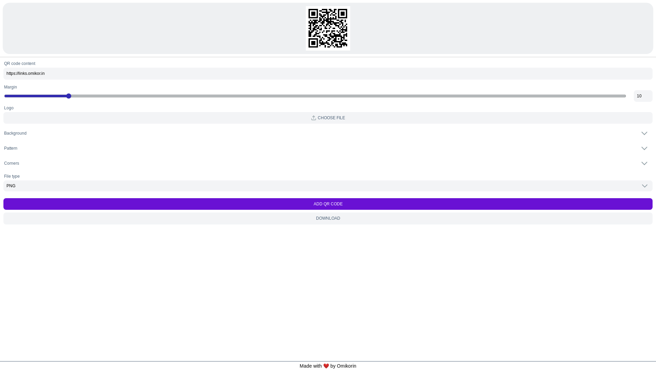The width and height of the screenshot is (656, 369).
Task: Click the Add QR Code button
Action: point(328,204)
